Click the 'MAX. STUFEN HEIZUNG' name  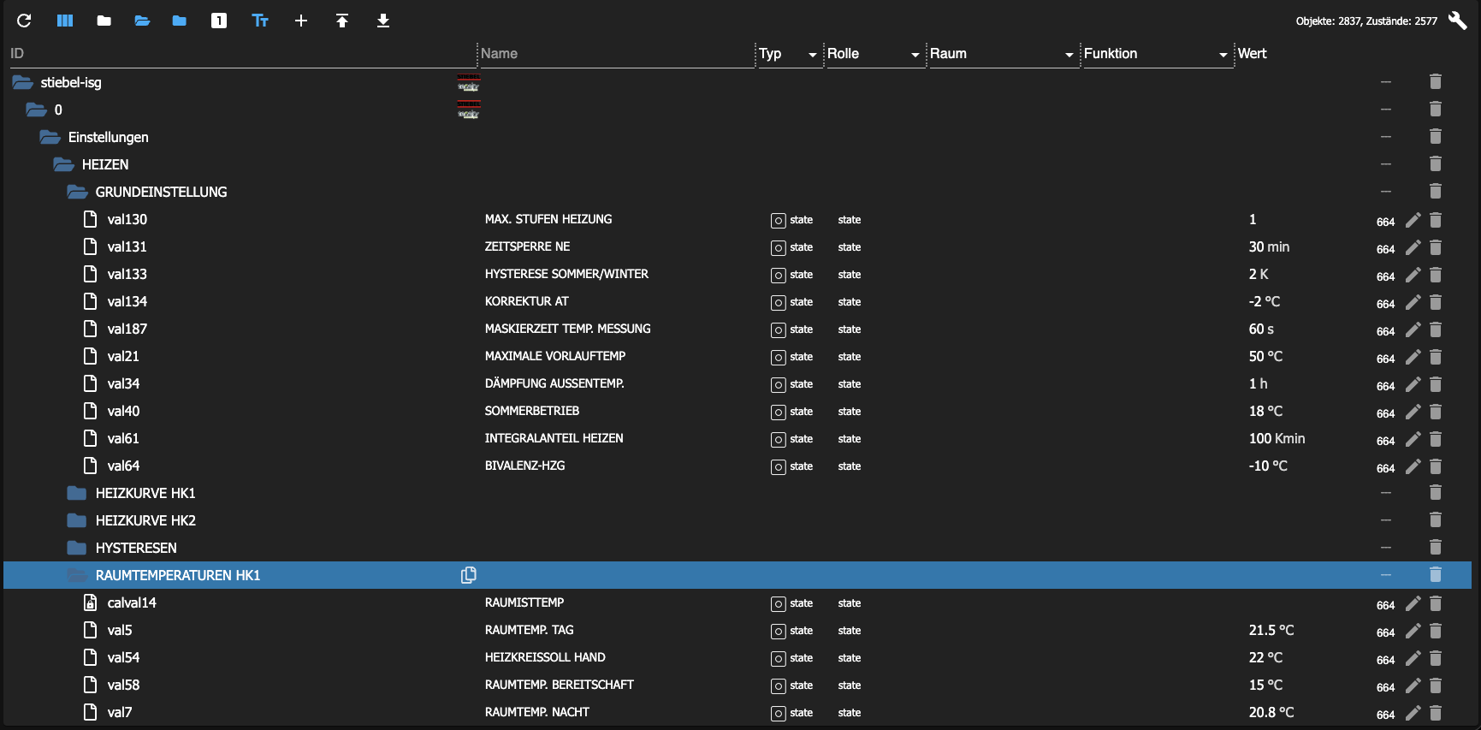(x=548, y=219)
